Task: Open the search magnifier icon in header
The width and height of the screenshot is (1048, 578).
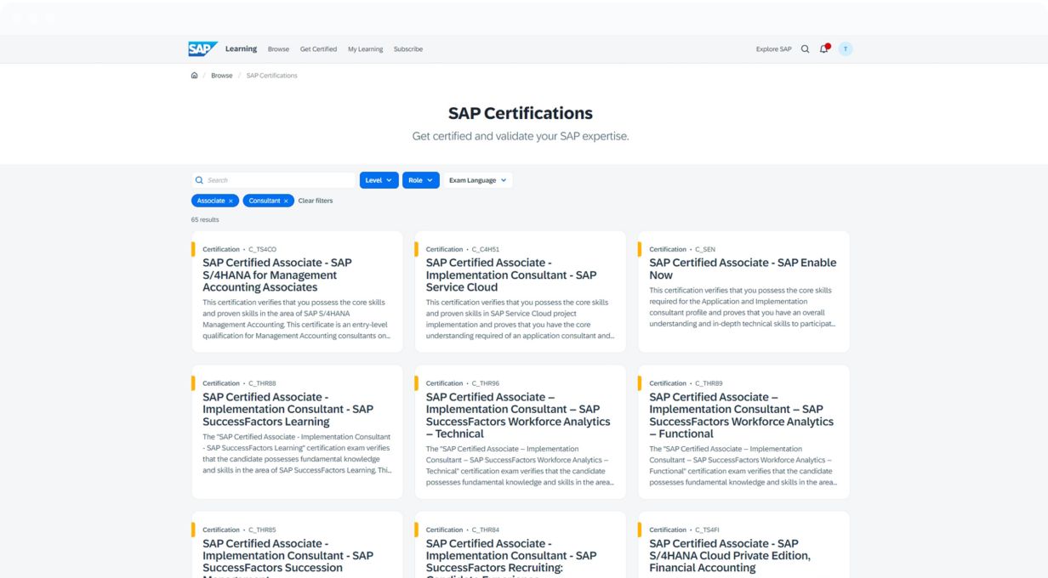Action: pyautogui.click(x=805, y=49)
